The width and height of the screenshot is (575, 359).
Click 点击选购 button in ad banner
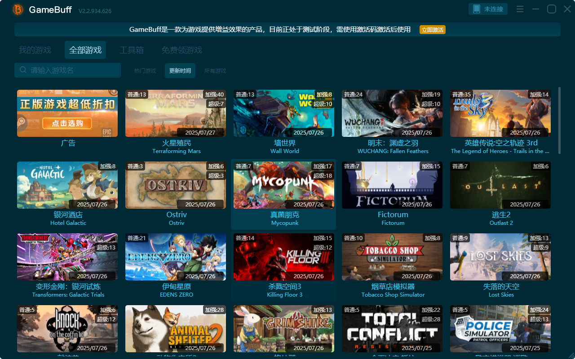pos(67,123)
